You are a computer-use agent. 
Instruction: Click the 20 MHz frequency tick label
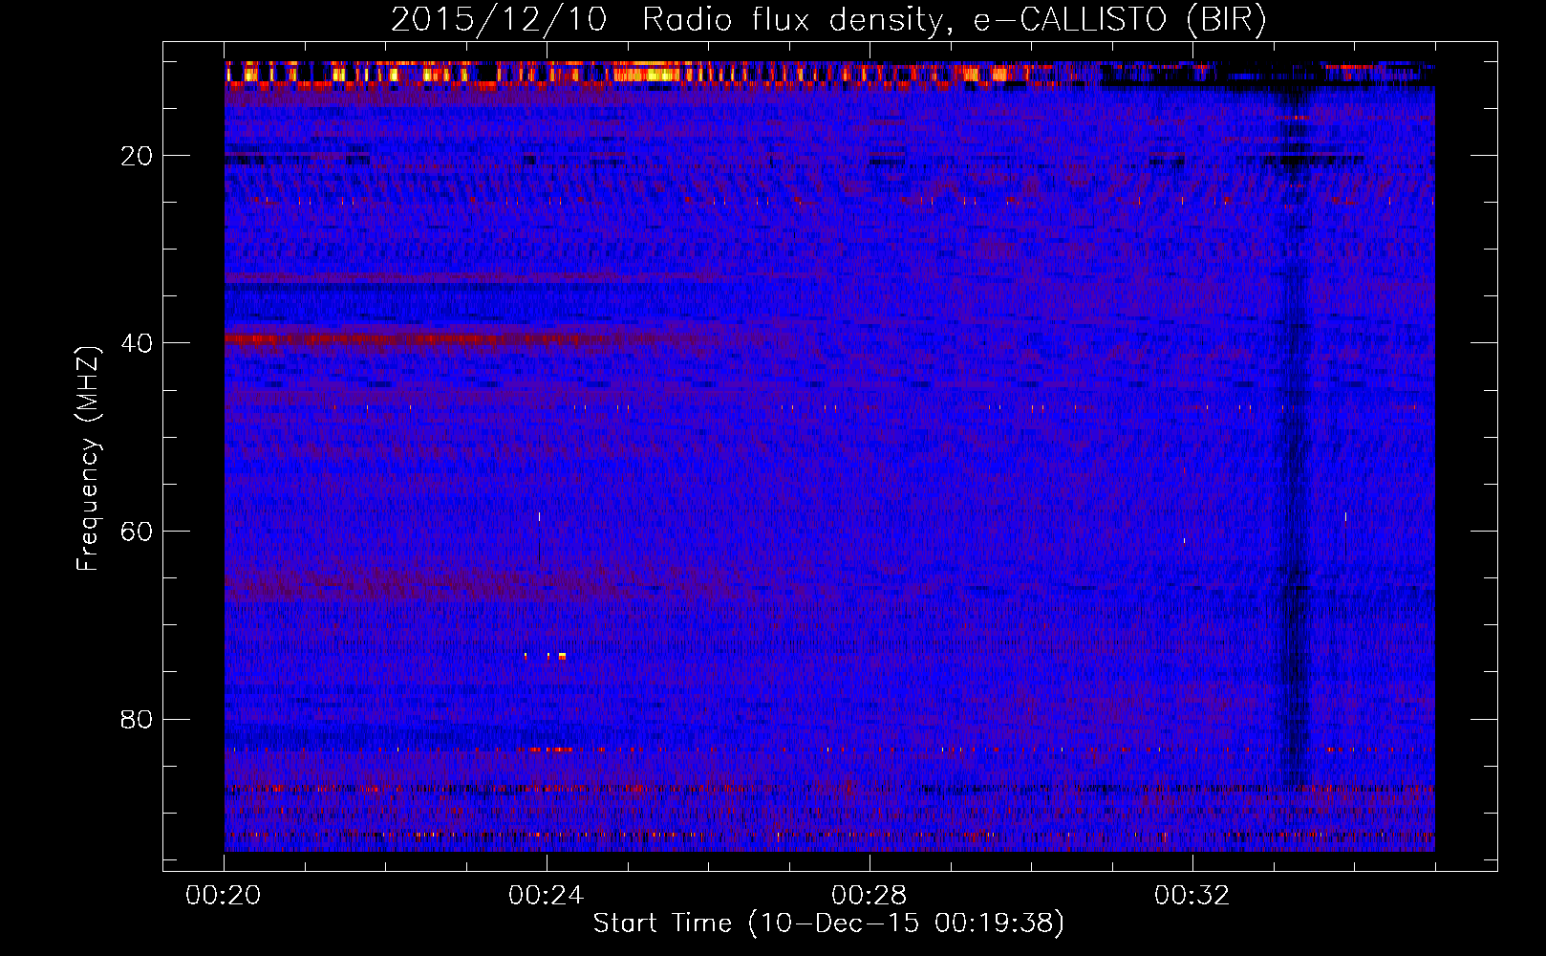[138, 156]
